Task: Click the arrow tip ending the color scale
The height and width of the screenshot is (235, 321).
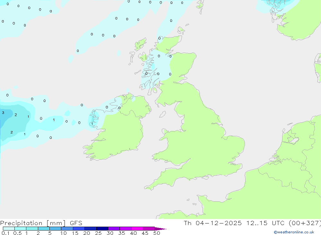Action: tap(161, 229)
